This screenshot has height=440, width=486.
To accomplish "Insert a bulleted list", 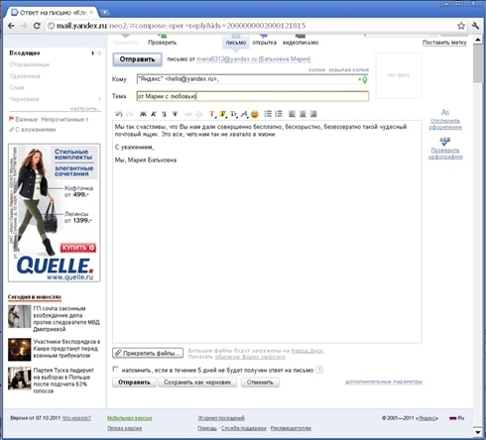I will (268, 114).
